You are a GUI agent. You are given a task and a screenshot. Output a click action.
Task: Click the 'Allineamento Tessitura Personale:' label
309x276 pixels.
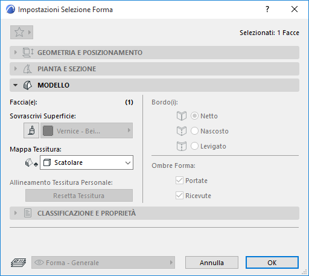coord(61,182)
